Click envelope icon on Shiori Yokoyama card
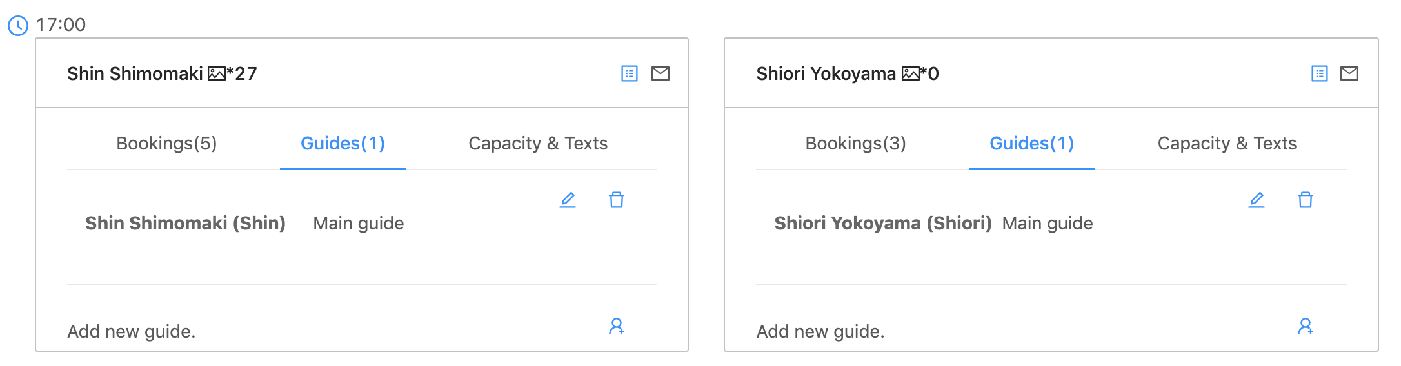Viewport: 1401px width, 366px height. point(1349,73)
